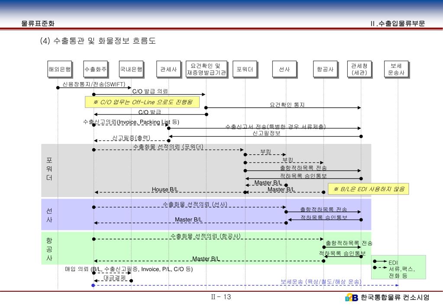Click the 한국통합물류 컨소시엄 logo

coord(387,297)
